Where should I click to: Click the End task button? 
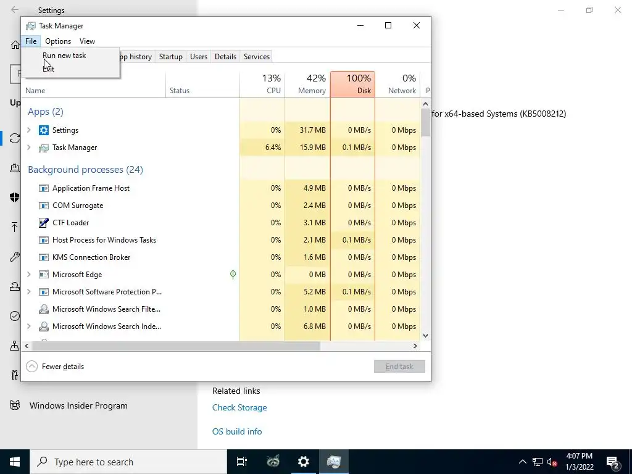coord(399,367)
